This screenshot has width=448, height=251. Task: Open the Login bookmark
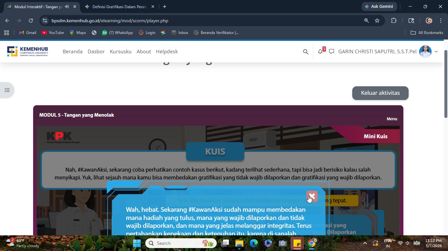(147, 33)
